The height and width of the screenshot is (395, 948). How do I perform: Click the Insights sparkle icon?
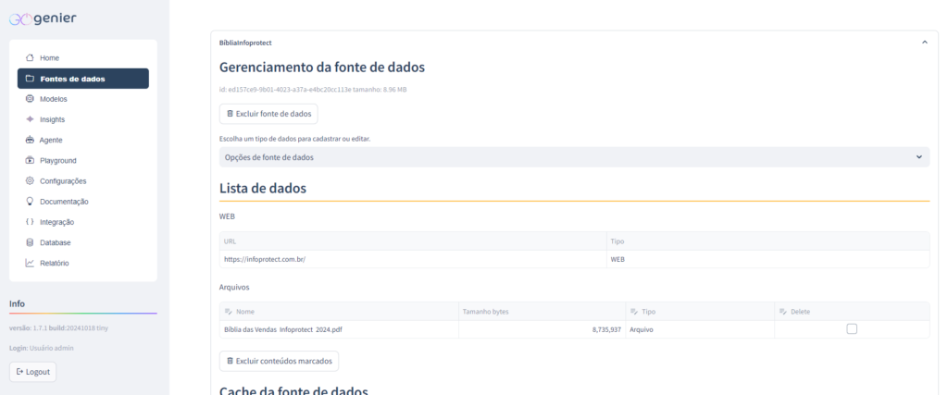coord(30,119)
